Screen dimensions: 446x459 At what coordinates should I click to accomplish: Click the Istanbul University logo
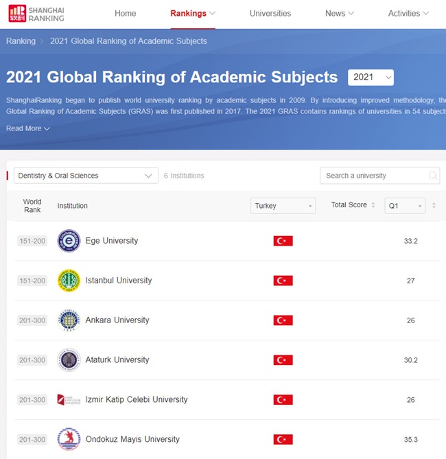pos(69,281)
